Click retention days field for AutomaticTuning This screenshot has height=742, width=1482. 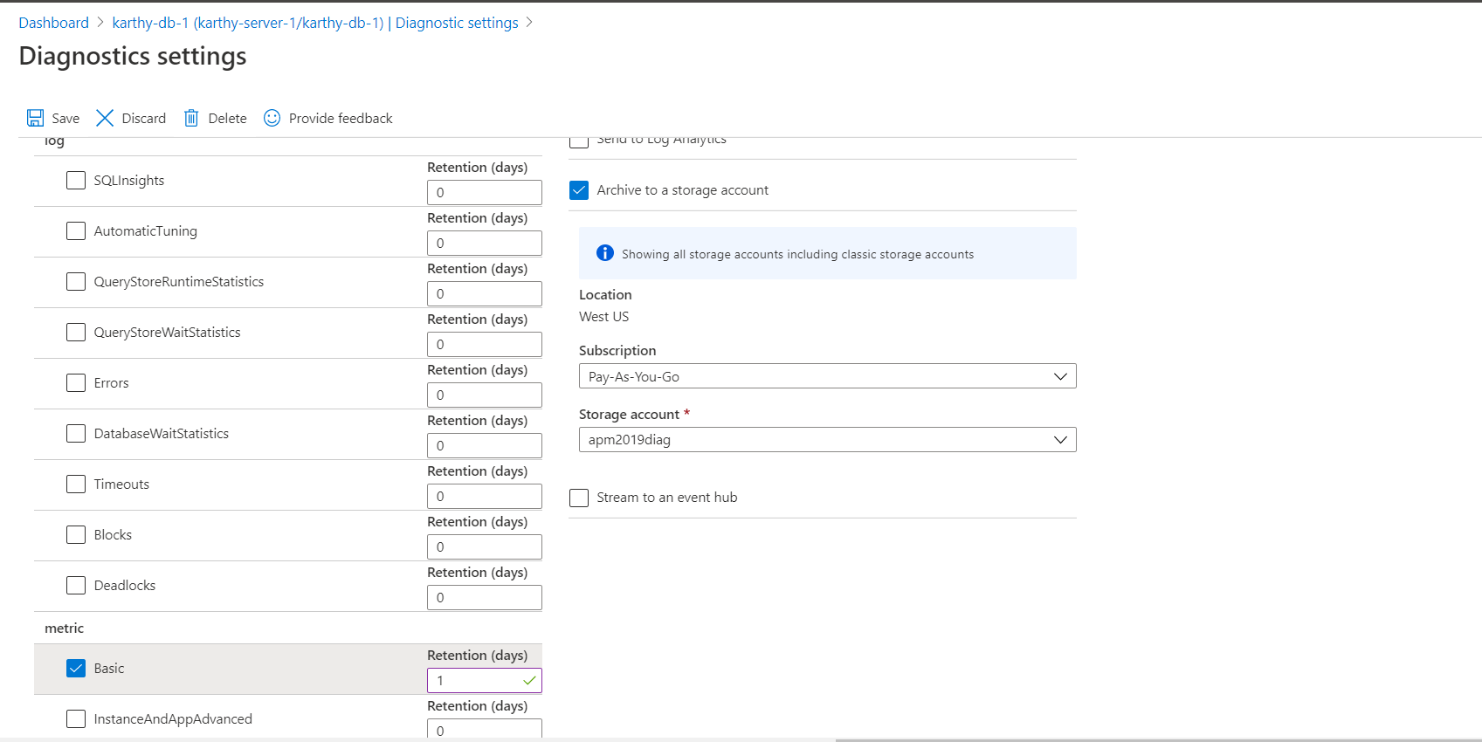pyautogui.click(x=484, y=244)
